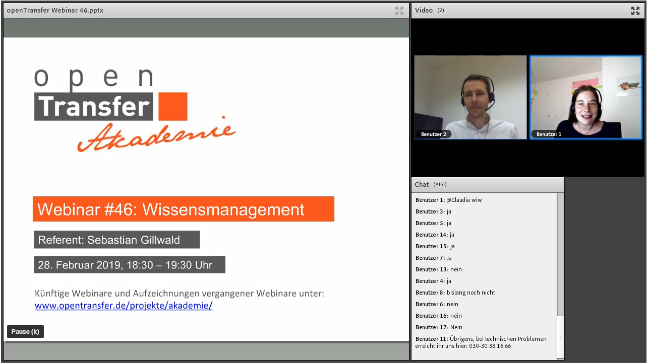Open the opentransfer.de/projekte/akademie link
The height and width of the screenshot is (363, 647).
124,306
